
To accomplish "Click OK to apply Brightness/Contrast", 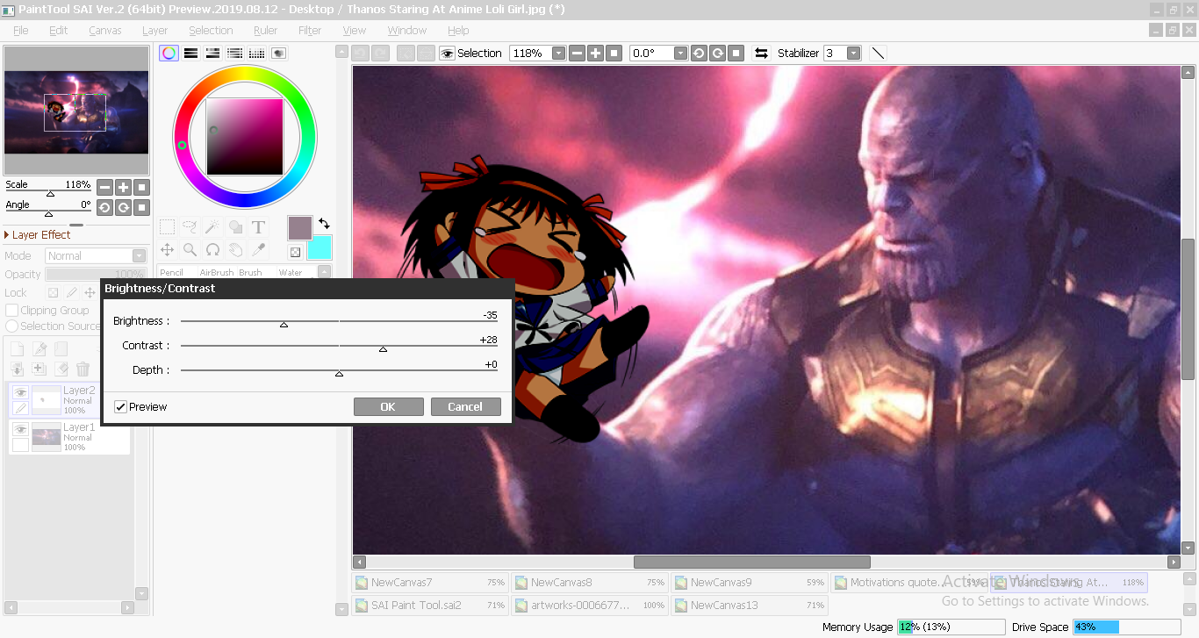I will coord(388,406).
